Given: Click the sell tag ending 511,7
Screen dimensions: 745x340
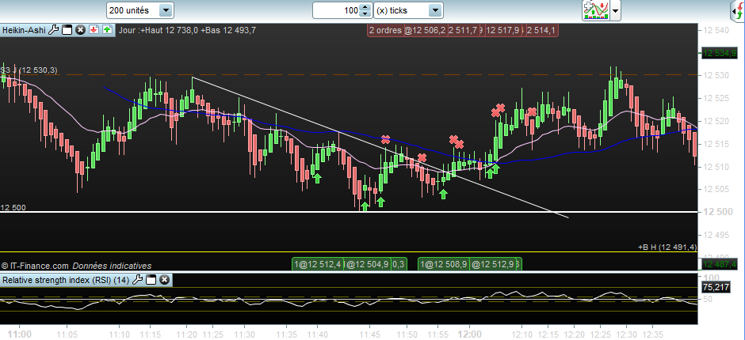Looking at the screenshot, I should coord(463,30).
